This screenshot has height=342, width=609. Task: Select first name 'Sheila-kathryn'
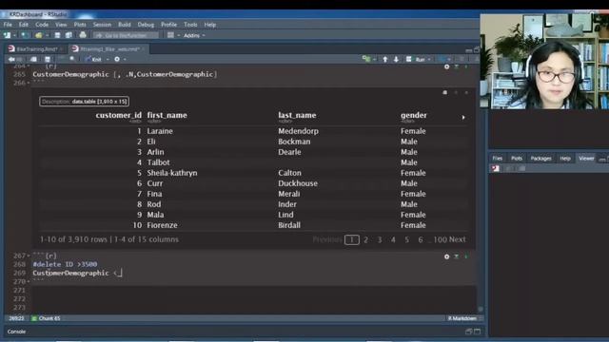click(172, 173)
